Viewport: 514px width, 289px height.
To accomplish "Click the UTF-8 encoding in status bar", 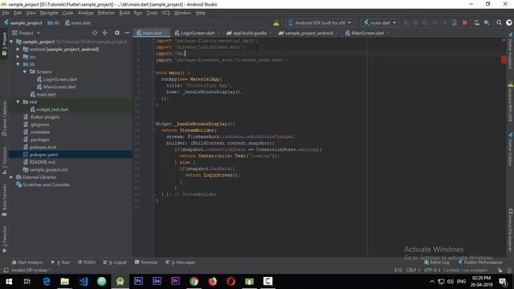I will [x=432, y=271].
